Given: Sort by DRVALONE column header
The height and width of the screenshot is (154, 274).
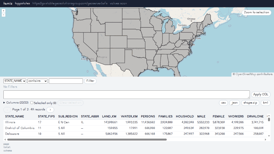Looking at the screenshot, I should coord(255,116).
